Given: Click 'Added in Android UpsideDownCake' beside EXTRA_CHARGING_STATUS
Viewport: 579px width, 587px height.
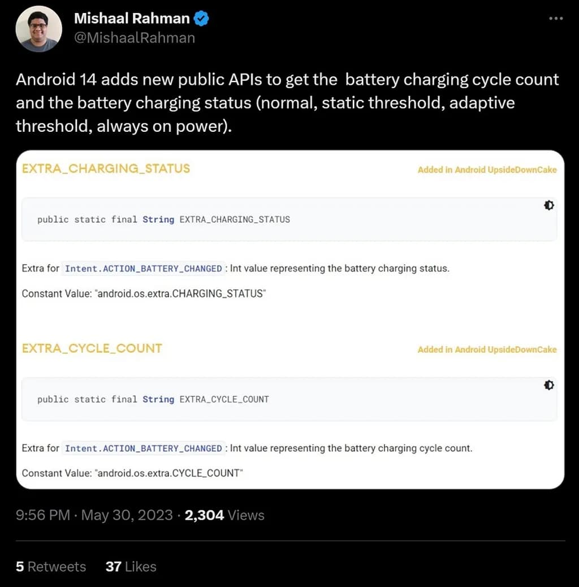Looking at the screenshot, I should pyautogui.click(x=487, y=170).
